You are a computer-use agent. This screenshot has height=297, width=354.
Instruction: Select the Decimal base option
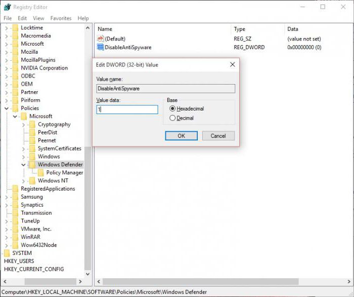tap(173, 118)
